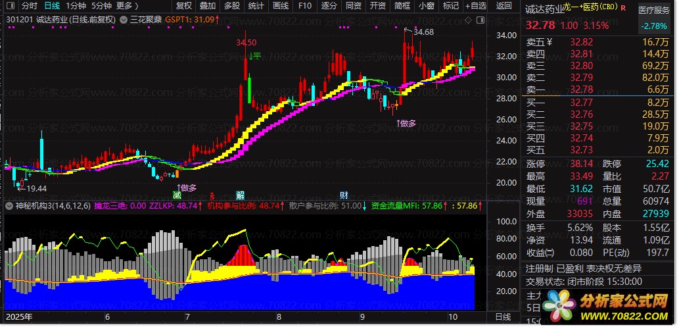
Task: Click the PE(动) 197.7 value
Action: pyautogui.click(x=657, y=253)
